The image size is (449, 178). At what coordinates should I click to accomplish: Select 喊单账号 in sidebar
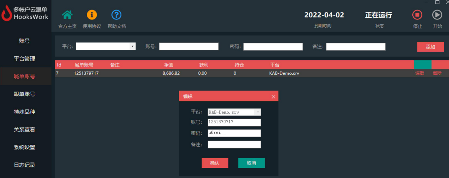24,76
